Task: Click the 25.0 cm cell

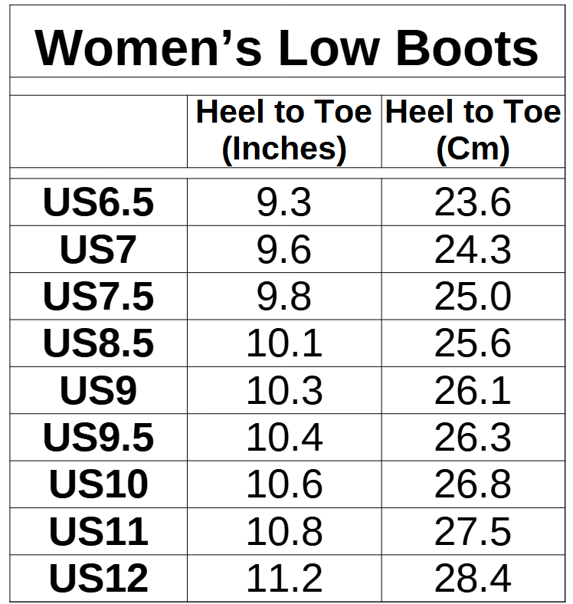Action: [x=473, y=297]
